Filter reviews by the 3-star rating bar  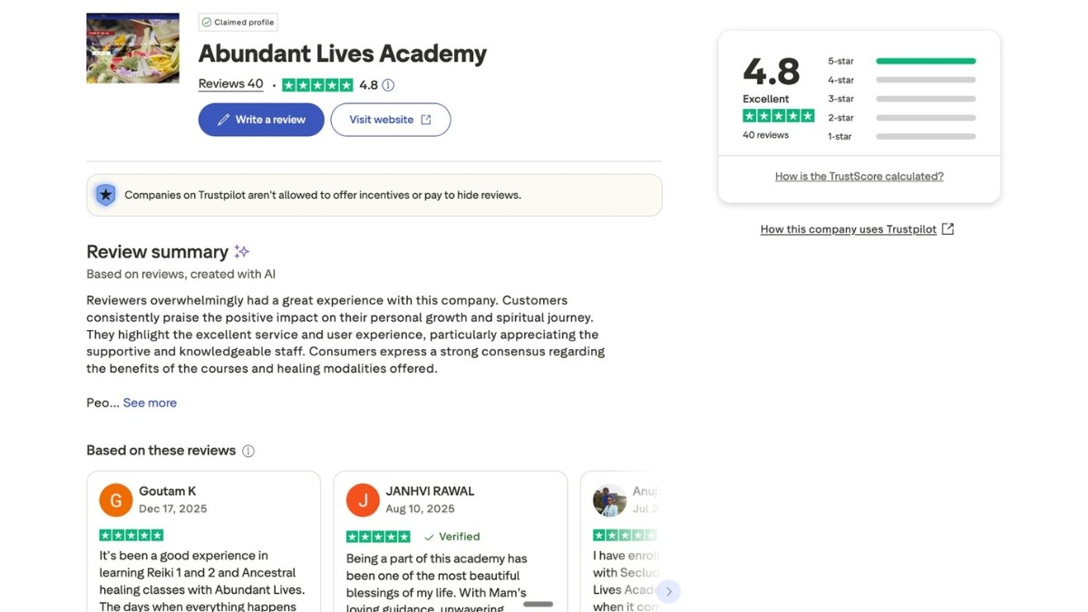[925, 99]
